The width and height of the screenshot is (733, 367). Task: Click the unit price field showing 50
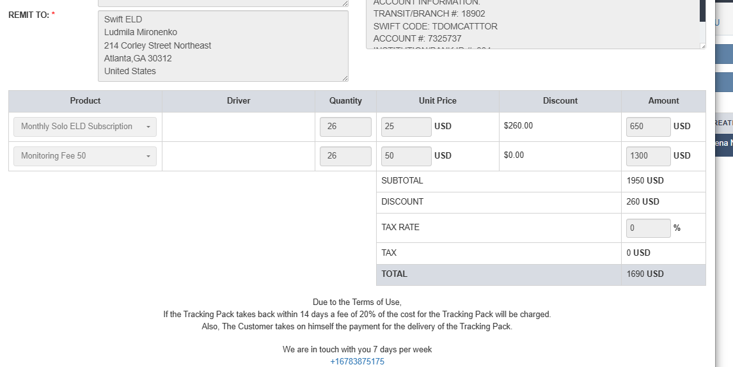coord(406,156)
